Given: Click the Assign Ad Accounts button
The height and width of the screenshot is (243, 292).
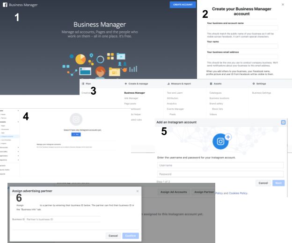Looking at the screenshot, I should point(174,192).
